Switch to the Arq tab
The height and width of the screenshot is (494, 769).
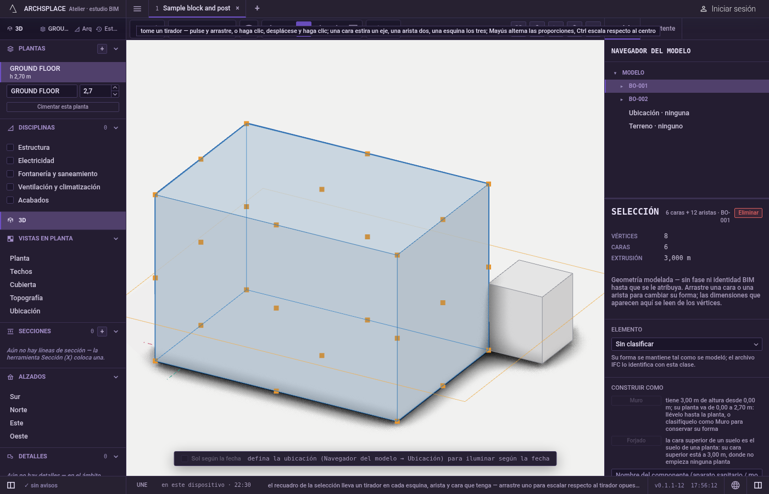point(83,29)
